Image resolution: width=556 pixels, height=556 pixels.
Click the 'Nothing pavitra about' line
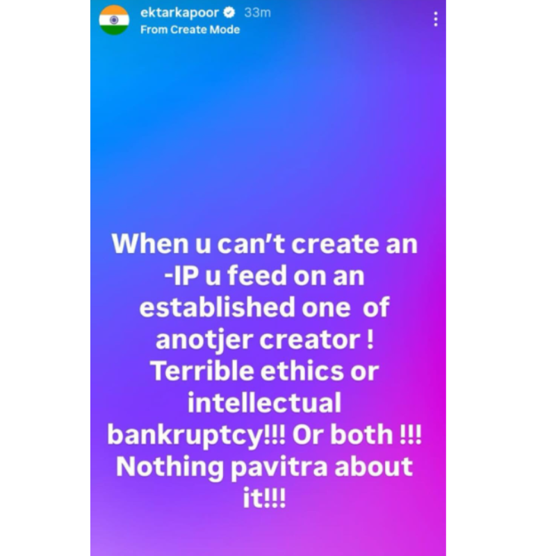click(265, 466)
